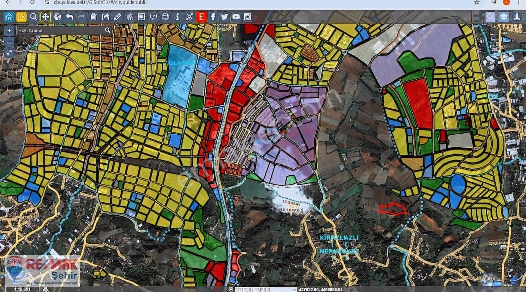Open the browser media control icon

(x=494, y=2)
